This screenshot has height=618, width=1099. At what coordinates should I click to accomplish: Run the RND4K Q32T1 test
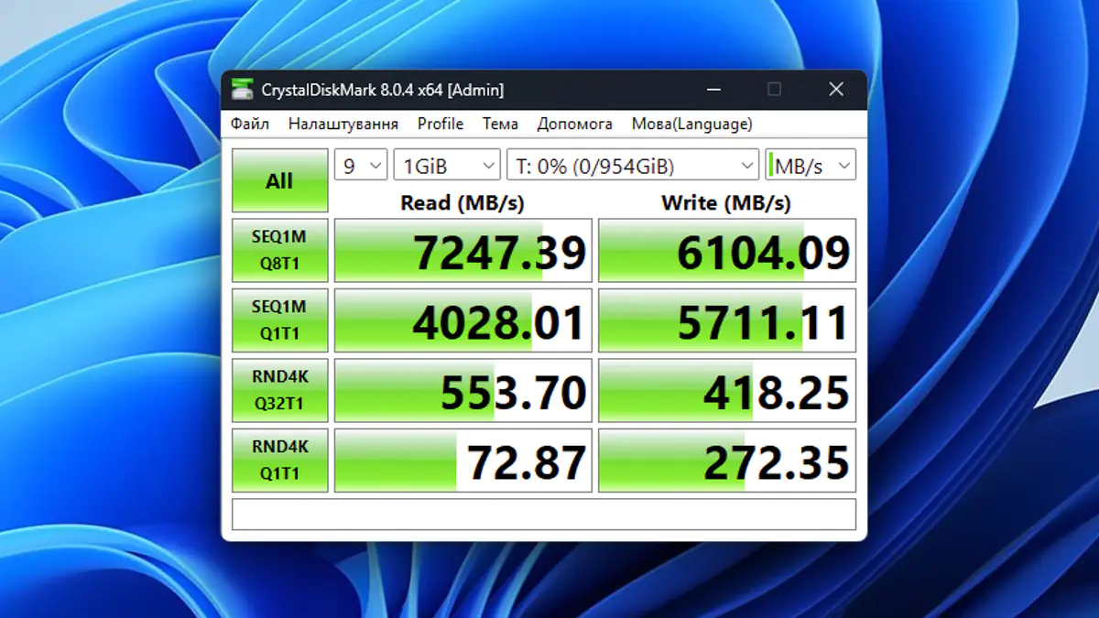(x=279, y=389)
